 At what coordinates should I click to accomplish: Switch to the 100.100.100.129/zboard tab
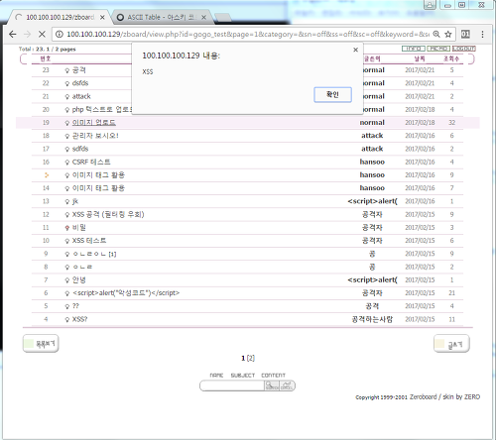point(60,17)
